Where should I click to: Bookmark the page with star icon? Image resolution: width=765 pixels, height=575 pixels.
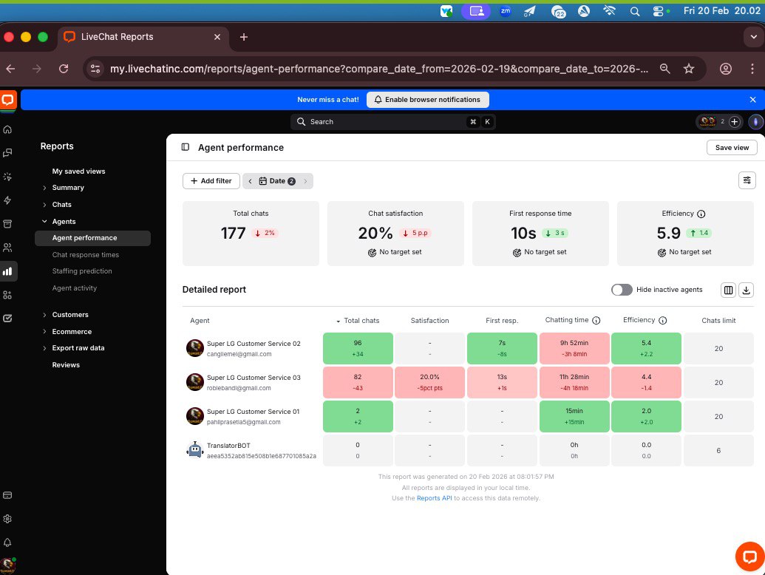tap(688, 69)
